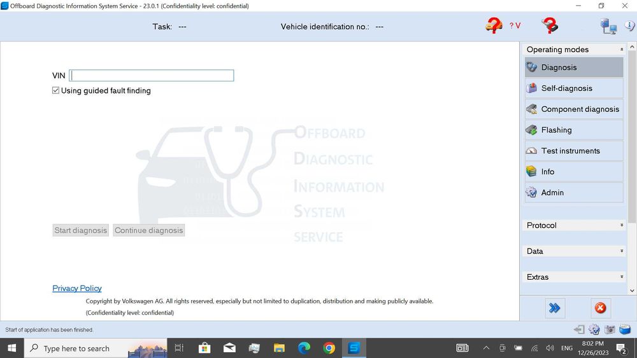Screen dimensions: 637x358
Task: Select Component diagnosis mode
Action: click(x=574, y=109)
